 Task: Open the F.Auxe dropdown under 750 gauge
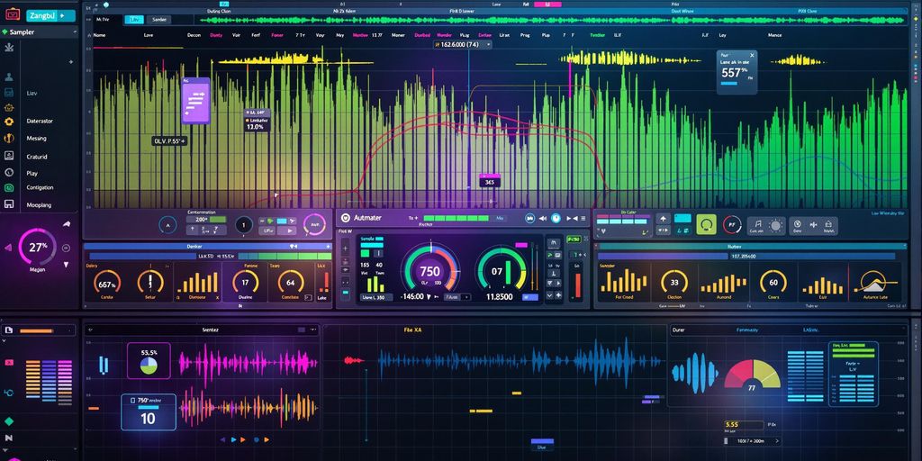tap(457, 297)
